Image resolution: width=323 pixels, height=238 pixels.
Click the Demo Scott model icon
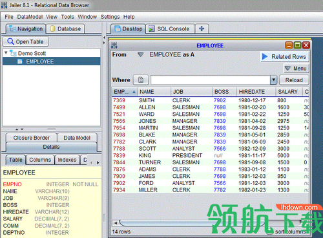point(13,53)
